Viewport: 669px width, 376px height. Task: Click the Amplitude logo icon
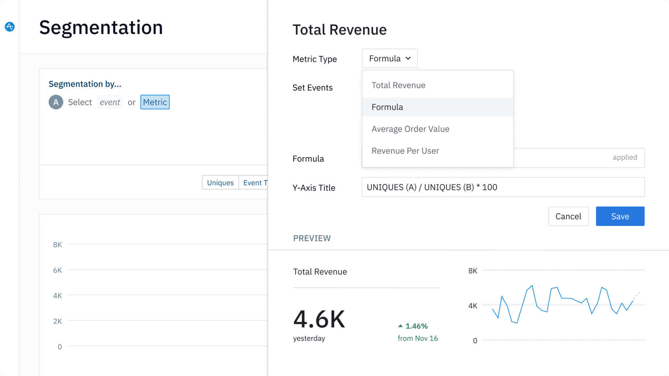tap(10, 26)
